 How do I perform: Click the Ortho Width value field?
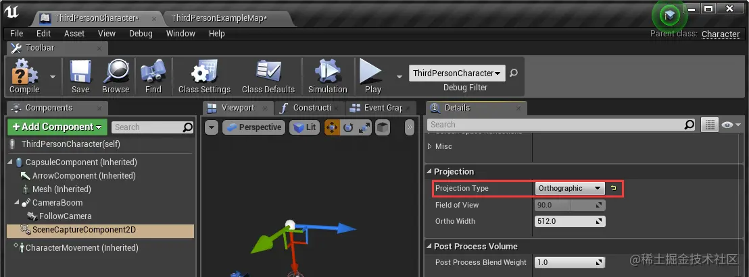(x=570, y=221)
